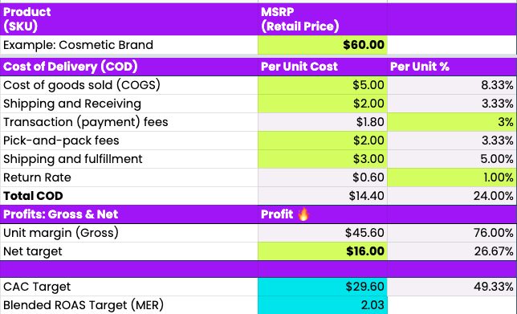Select the COGS $5.00 cost cell
This screenshot has width=517, height=314.
click(x=323, y=85)
